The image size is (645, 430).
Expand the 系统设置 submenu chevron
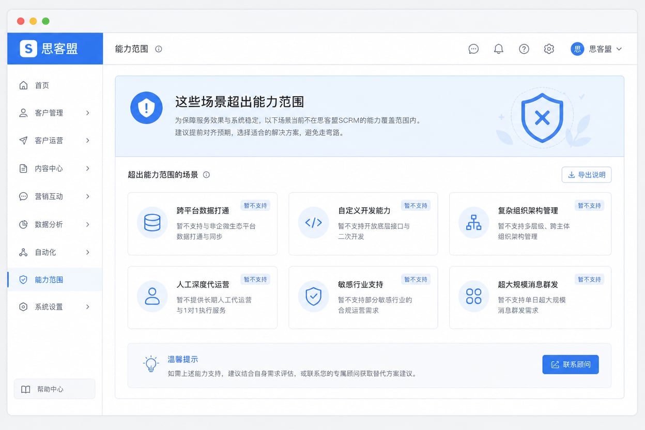88,307
